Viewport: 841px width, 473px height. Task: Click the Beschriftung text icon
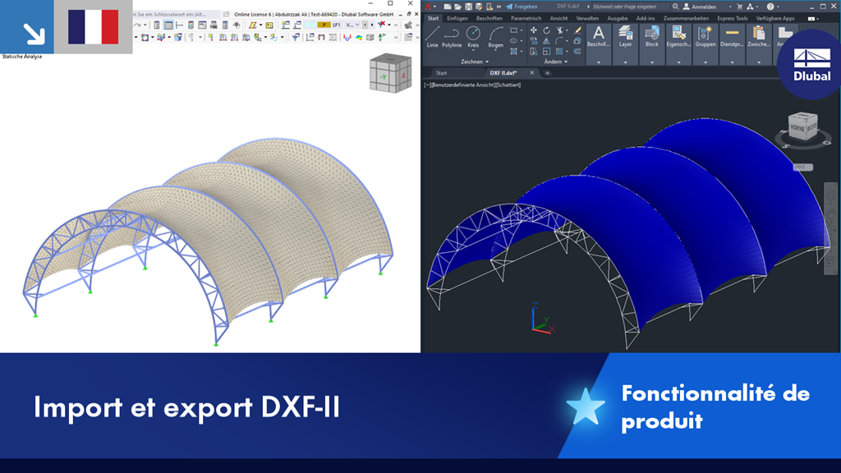(x=598, y=34)
